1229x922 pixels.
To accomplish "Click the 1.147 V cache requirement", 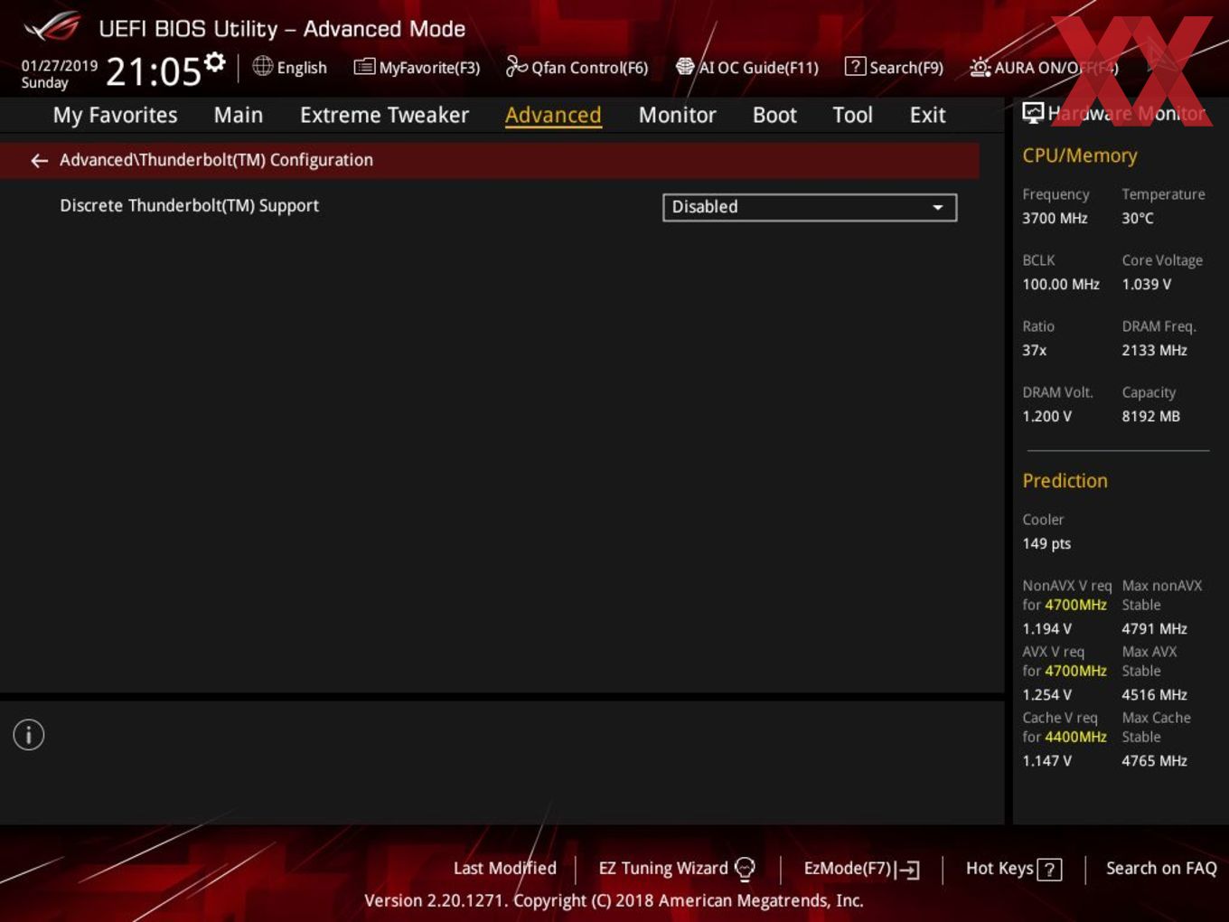I will click(1046, 760).
